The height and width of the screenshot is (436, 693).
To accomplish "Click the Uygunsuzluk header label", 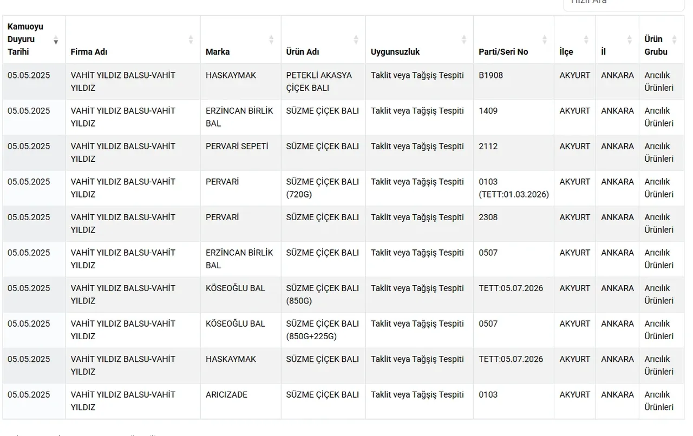I will (x=395, y=52).
